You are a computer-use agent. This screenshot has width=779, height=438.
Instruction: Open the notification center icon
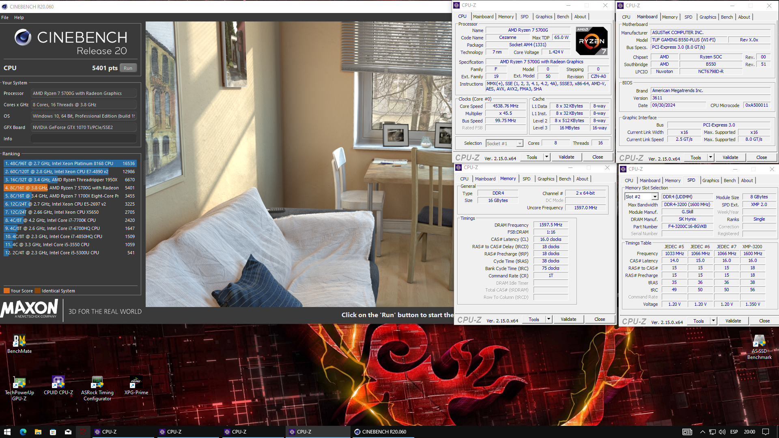coord(766,432)
